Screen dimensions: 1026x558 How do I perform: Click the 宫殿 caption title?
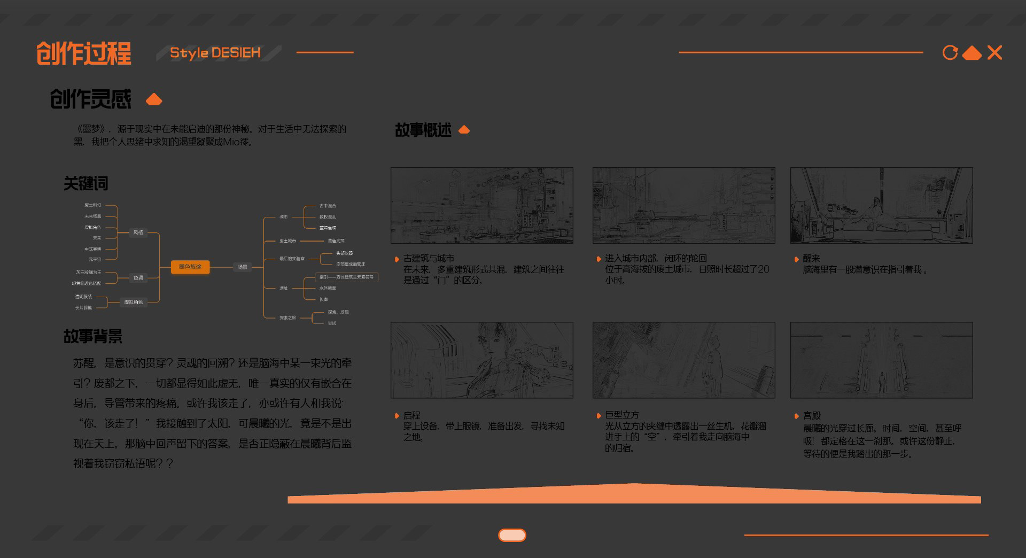pos(812,415)
